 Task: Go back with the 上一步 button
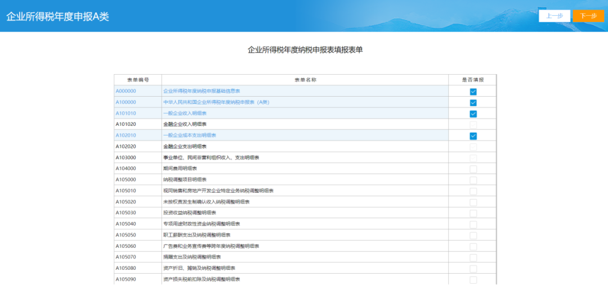554,16
